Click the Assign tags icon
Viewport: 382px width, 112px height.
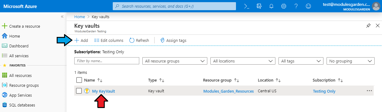point(162,40)
